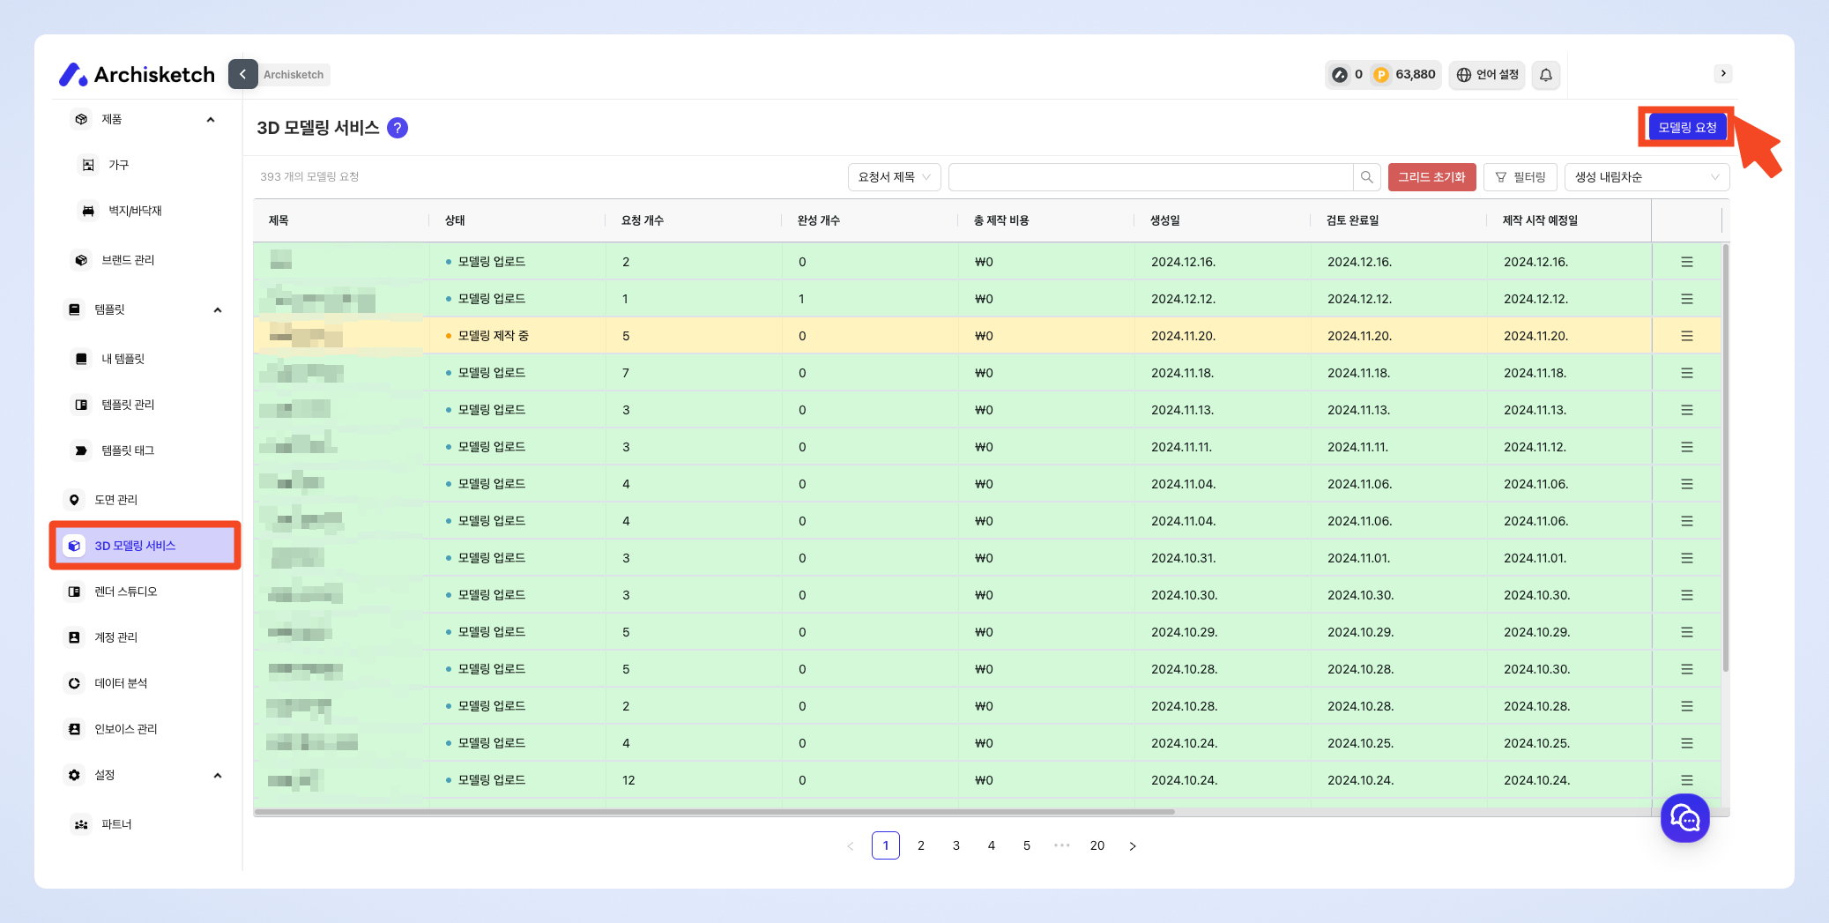This screenshot has width=1829, height=923.
Task: Open the 언어 설정 language settings
Action: point(1487,75)
